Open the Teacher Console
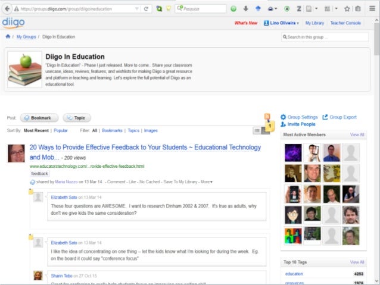The width and height of the screenshot is (380, 285). [x=345, y=23]
